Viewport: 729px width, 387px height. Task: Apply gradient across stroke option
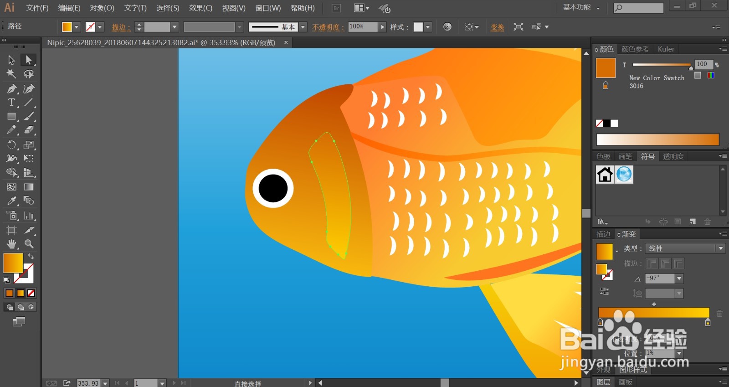(x=678, y=263)
